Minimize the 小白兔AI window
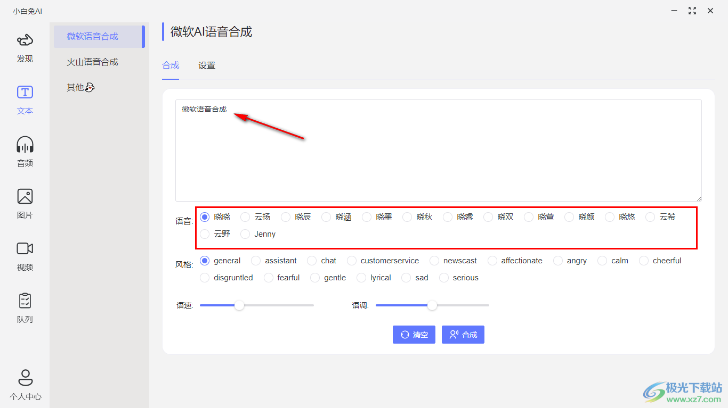The image size is (728, 408). click(674, 11)
